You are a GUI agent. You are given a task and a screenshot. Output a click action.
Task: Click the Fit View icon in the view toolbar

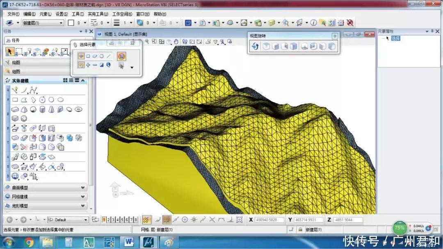[x=162, y=42]
